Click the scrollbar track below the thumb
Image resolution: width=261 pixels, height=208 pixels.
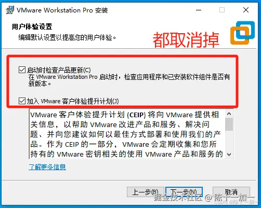229,141
